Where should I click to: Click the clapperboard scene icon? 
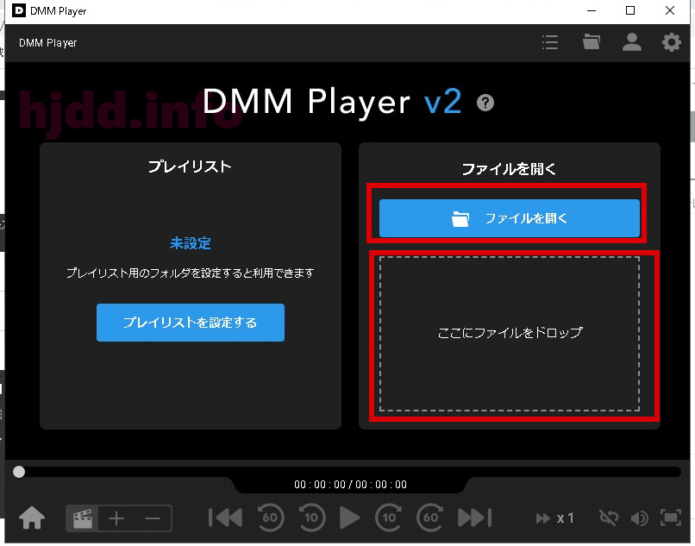click(82, 518)
